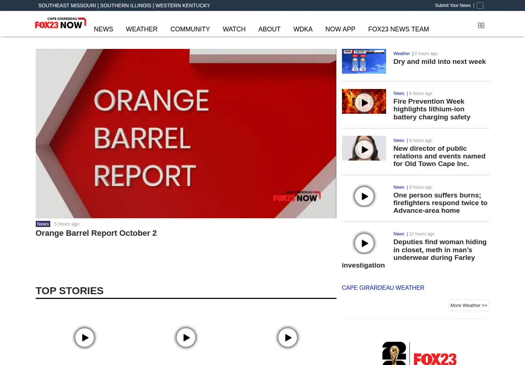The height and width of the screenshot is (365, 525).
Task: Click the icon beside Submit Your News
Action: click(x=480, y=5)
